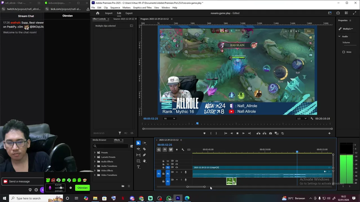Screen dimensions: 360x202
Task: Click Export Frame camera icon
Action: click(271, 133)
